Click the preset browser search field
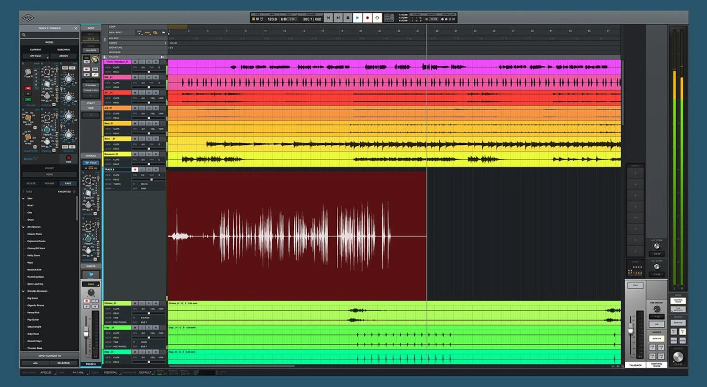Viewport: 707px width, 387px height. [x=49, y=35]
